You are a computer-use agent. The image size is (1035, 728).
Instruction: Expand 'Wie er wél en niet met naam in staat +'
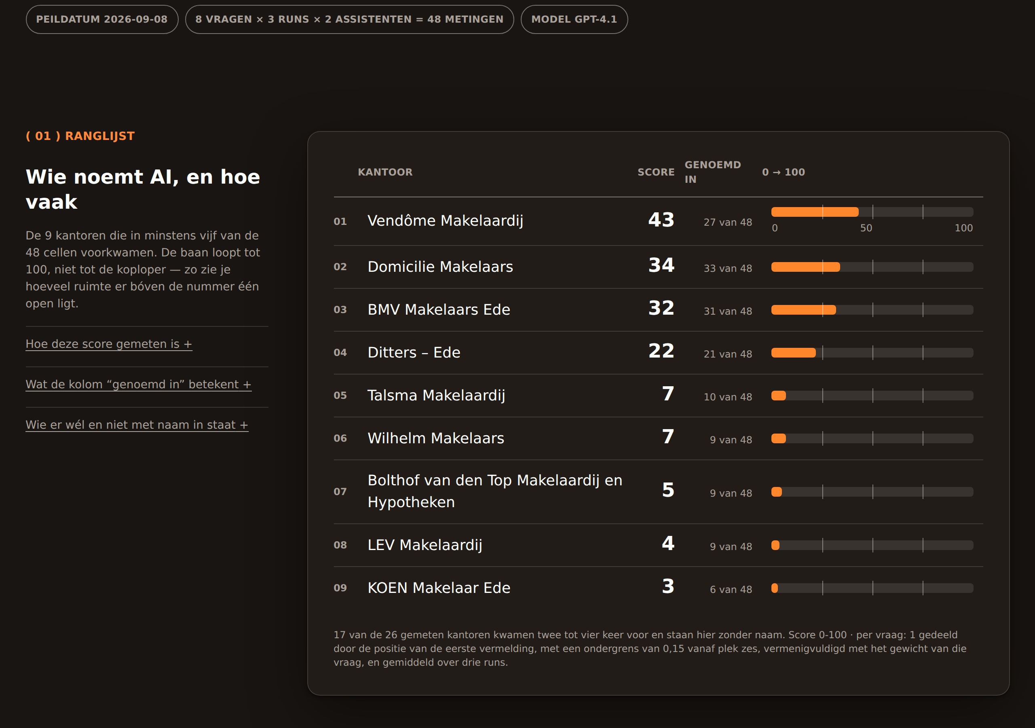tap(137, 425)
